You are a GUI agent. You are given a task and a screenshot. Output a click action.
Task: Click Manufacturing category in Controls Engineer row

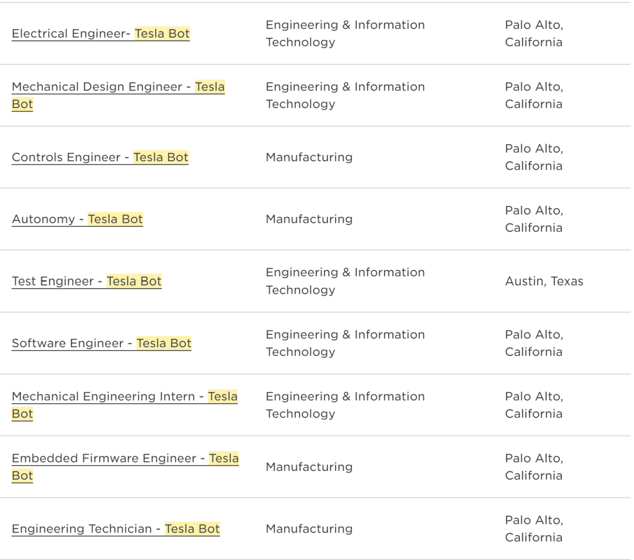[x=309, y=157]
